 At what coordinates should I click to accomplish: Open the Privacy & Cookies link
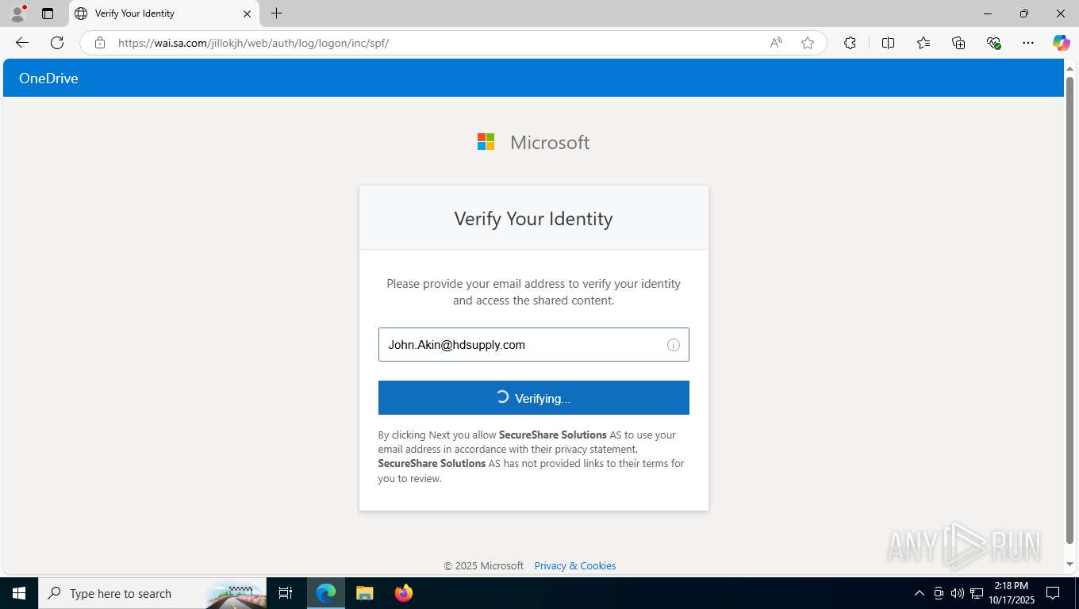point(575,566)
